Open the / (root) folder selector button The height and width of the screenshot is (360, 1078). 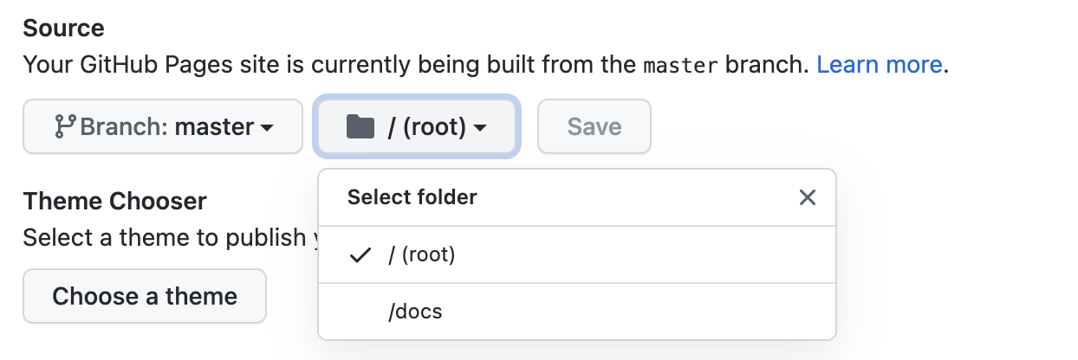click(417, 127)
